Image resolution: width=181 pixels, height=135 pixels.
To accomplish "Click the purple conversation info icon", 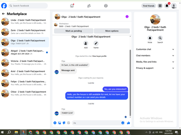I will click(127, 17).
